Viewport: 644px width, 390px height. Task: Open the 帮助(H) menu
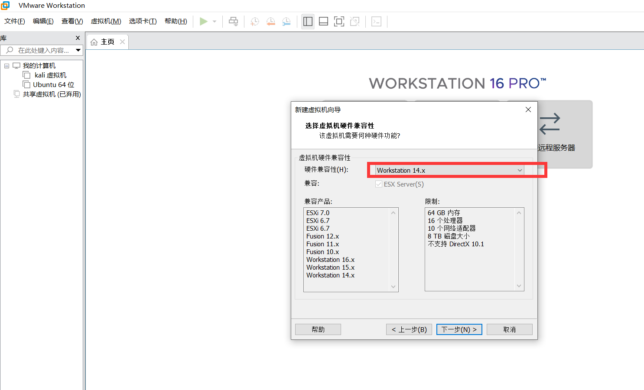[176, 21]
